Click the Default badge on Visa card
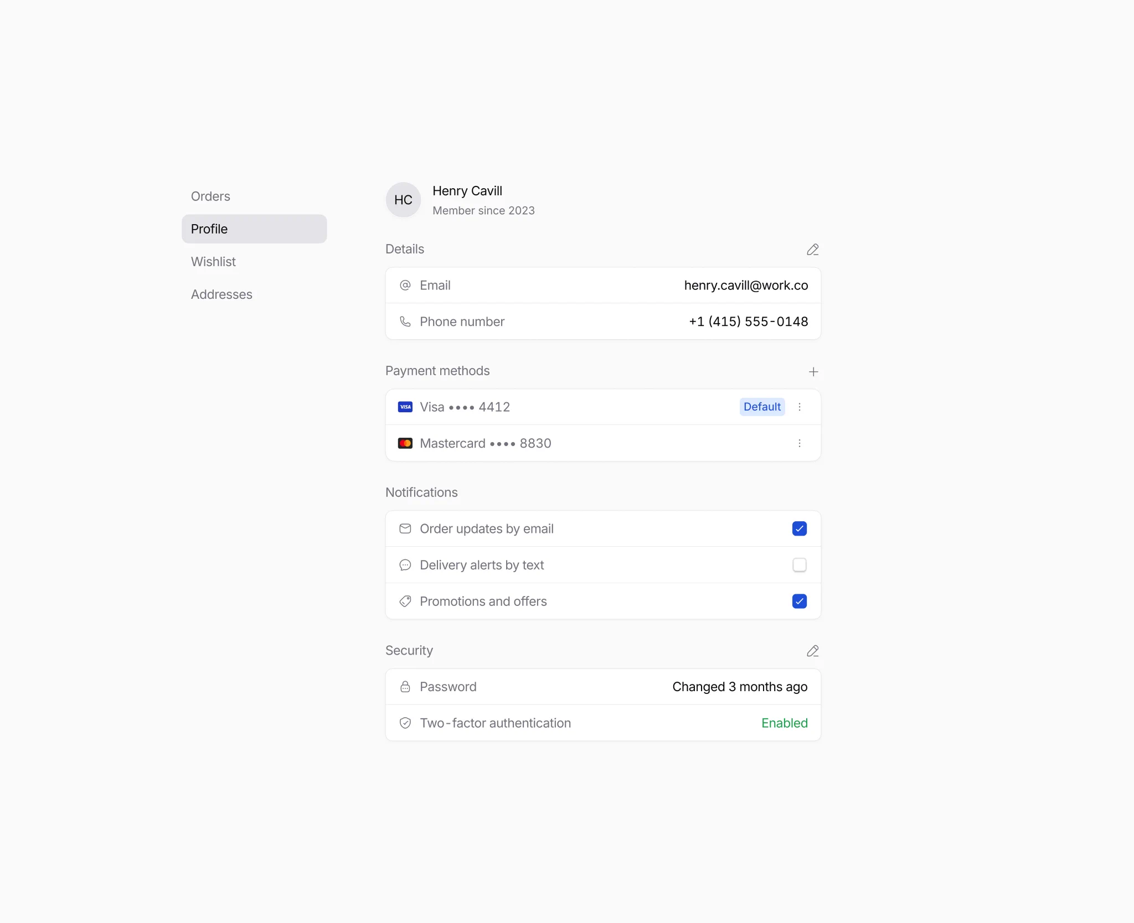 [762, 407]
